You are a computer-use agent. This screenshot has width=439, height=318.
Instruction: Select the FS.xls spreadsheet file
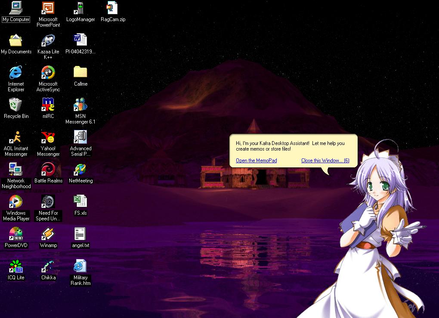point(80,202)
